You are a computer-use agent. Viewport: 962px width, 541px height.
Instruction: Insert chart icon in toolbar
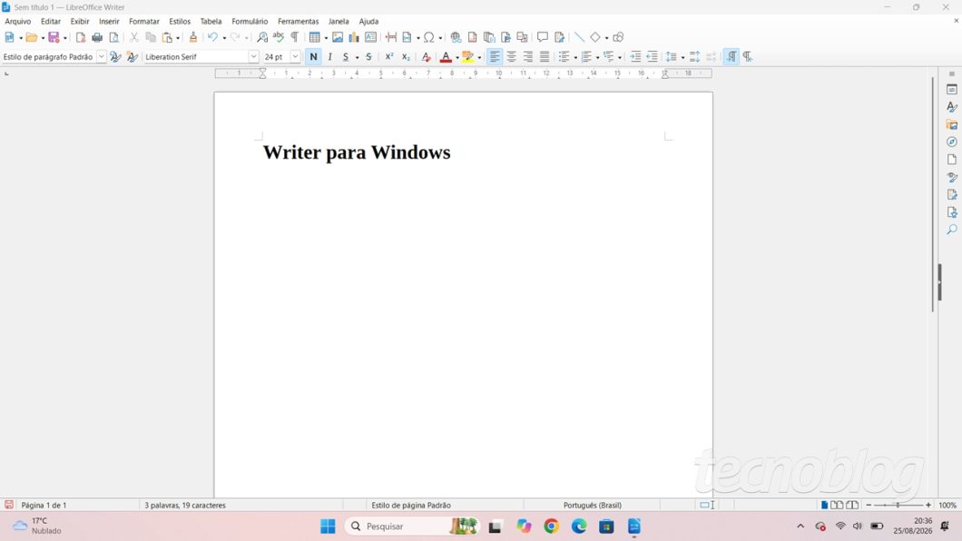(354, 37)
